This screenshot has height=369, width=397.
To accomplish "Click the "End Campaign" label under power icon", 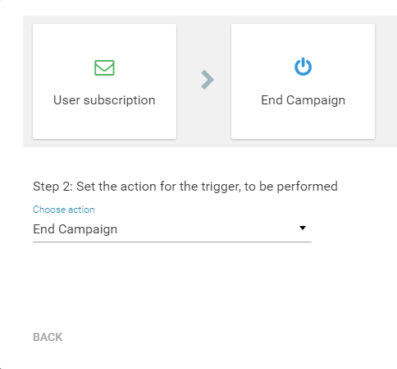I will click(x=303, y=100).
